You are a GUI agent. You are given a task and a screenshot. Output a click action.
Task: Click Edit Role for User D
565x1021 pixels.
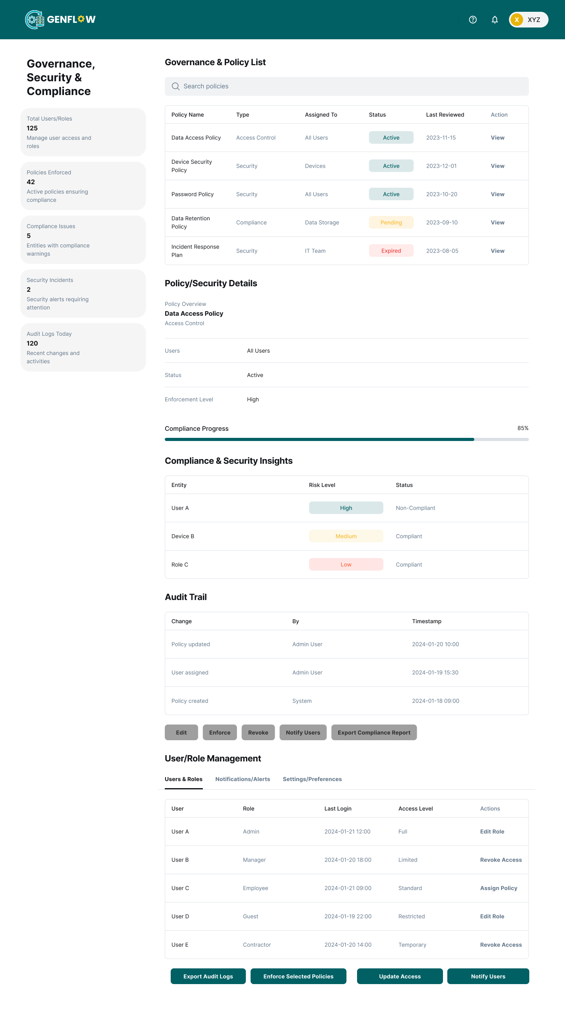[x=492, y=917]
